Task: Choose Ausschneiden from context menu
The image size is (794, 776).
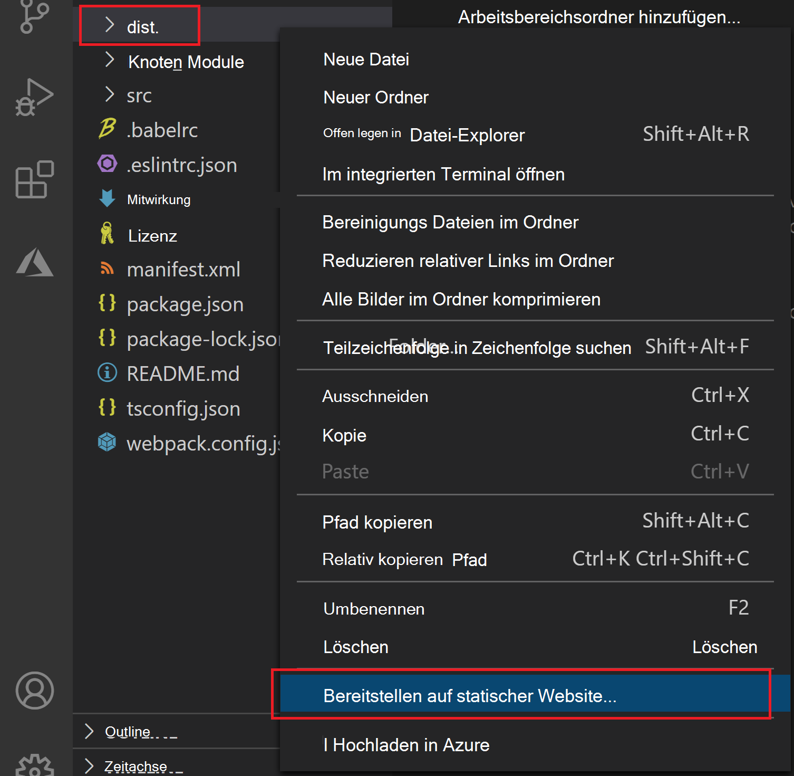Action: 535,396
